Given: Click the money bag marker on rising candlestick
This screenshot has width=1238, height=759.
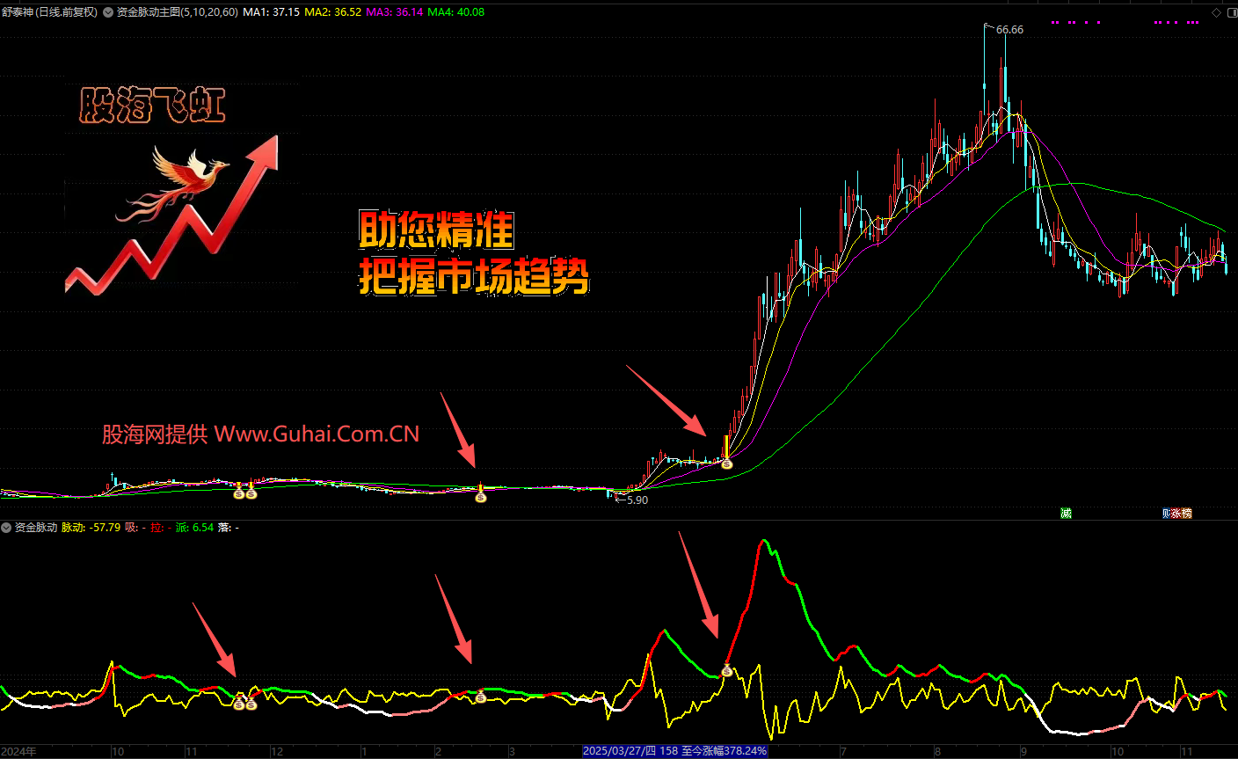Looking at the screenshot, I should (727, 463).
